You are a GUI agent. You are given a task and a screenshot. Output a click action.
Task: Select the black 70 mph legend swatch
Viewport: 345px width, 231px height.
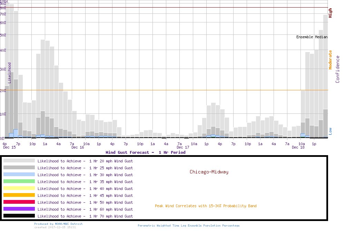coord(19,216)
